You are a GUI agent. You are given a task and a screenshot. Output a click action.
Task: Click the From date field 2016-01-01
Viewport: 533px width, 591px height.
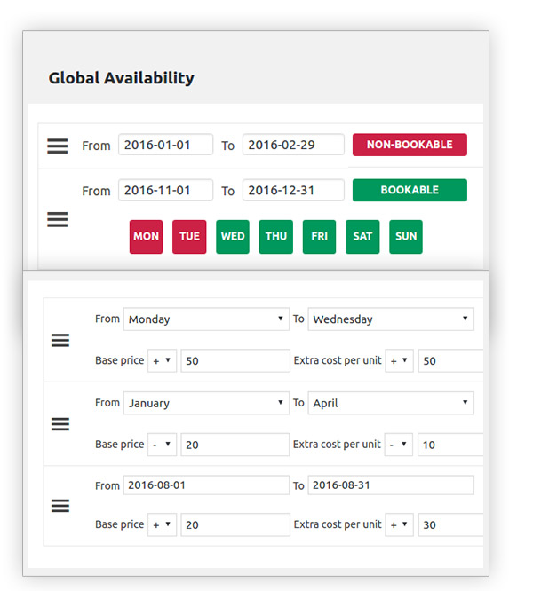click(x=165, y=145)
